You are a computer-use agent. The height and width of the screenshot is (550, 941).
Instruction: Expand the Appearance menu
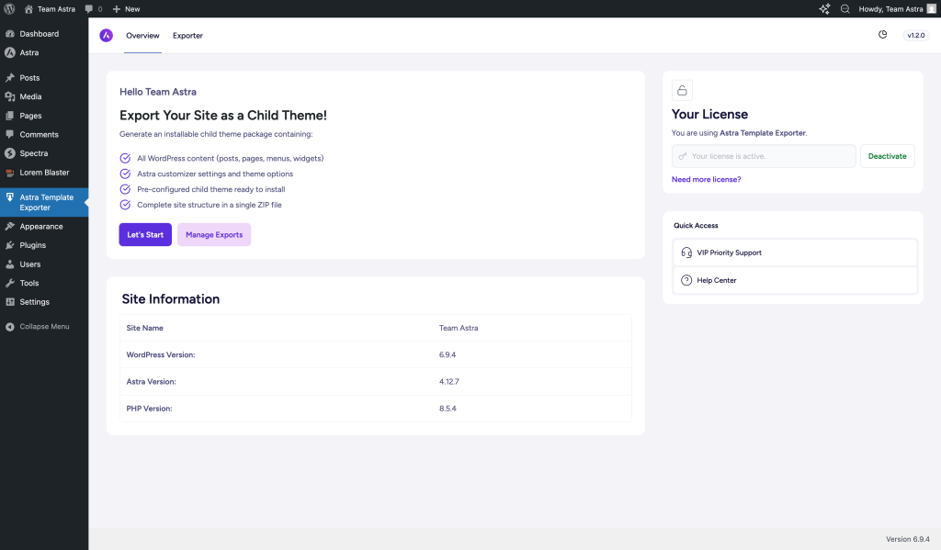tap(40, 226)
